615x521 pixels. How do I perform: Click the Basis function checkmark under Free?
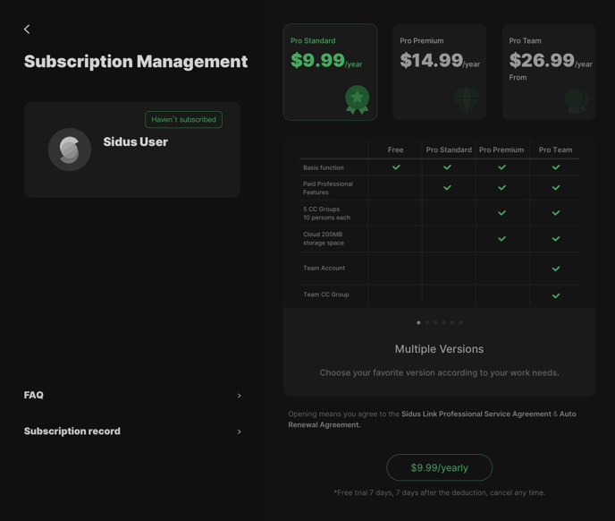[396, 167]
